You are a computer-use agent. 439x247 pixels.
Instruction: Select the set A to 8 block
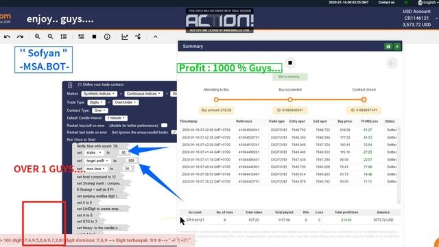click(86, 215)
